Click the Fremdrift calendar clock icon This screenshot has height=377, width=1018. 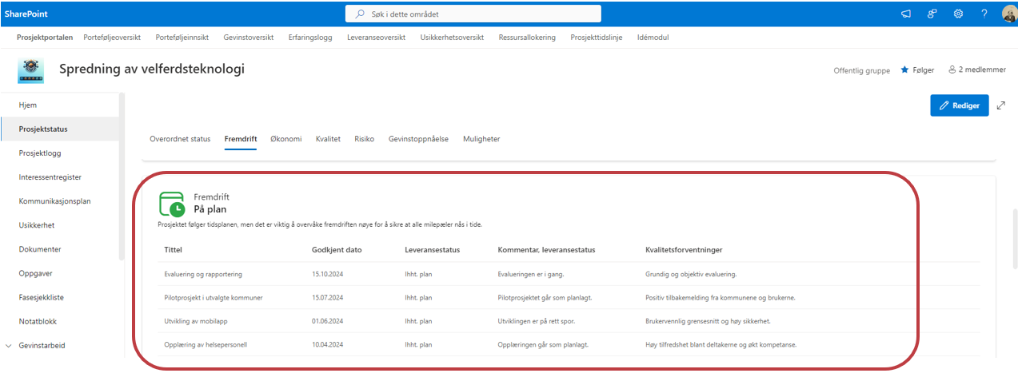[x=172, y=204]
